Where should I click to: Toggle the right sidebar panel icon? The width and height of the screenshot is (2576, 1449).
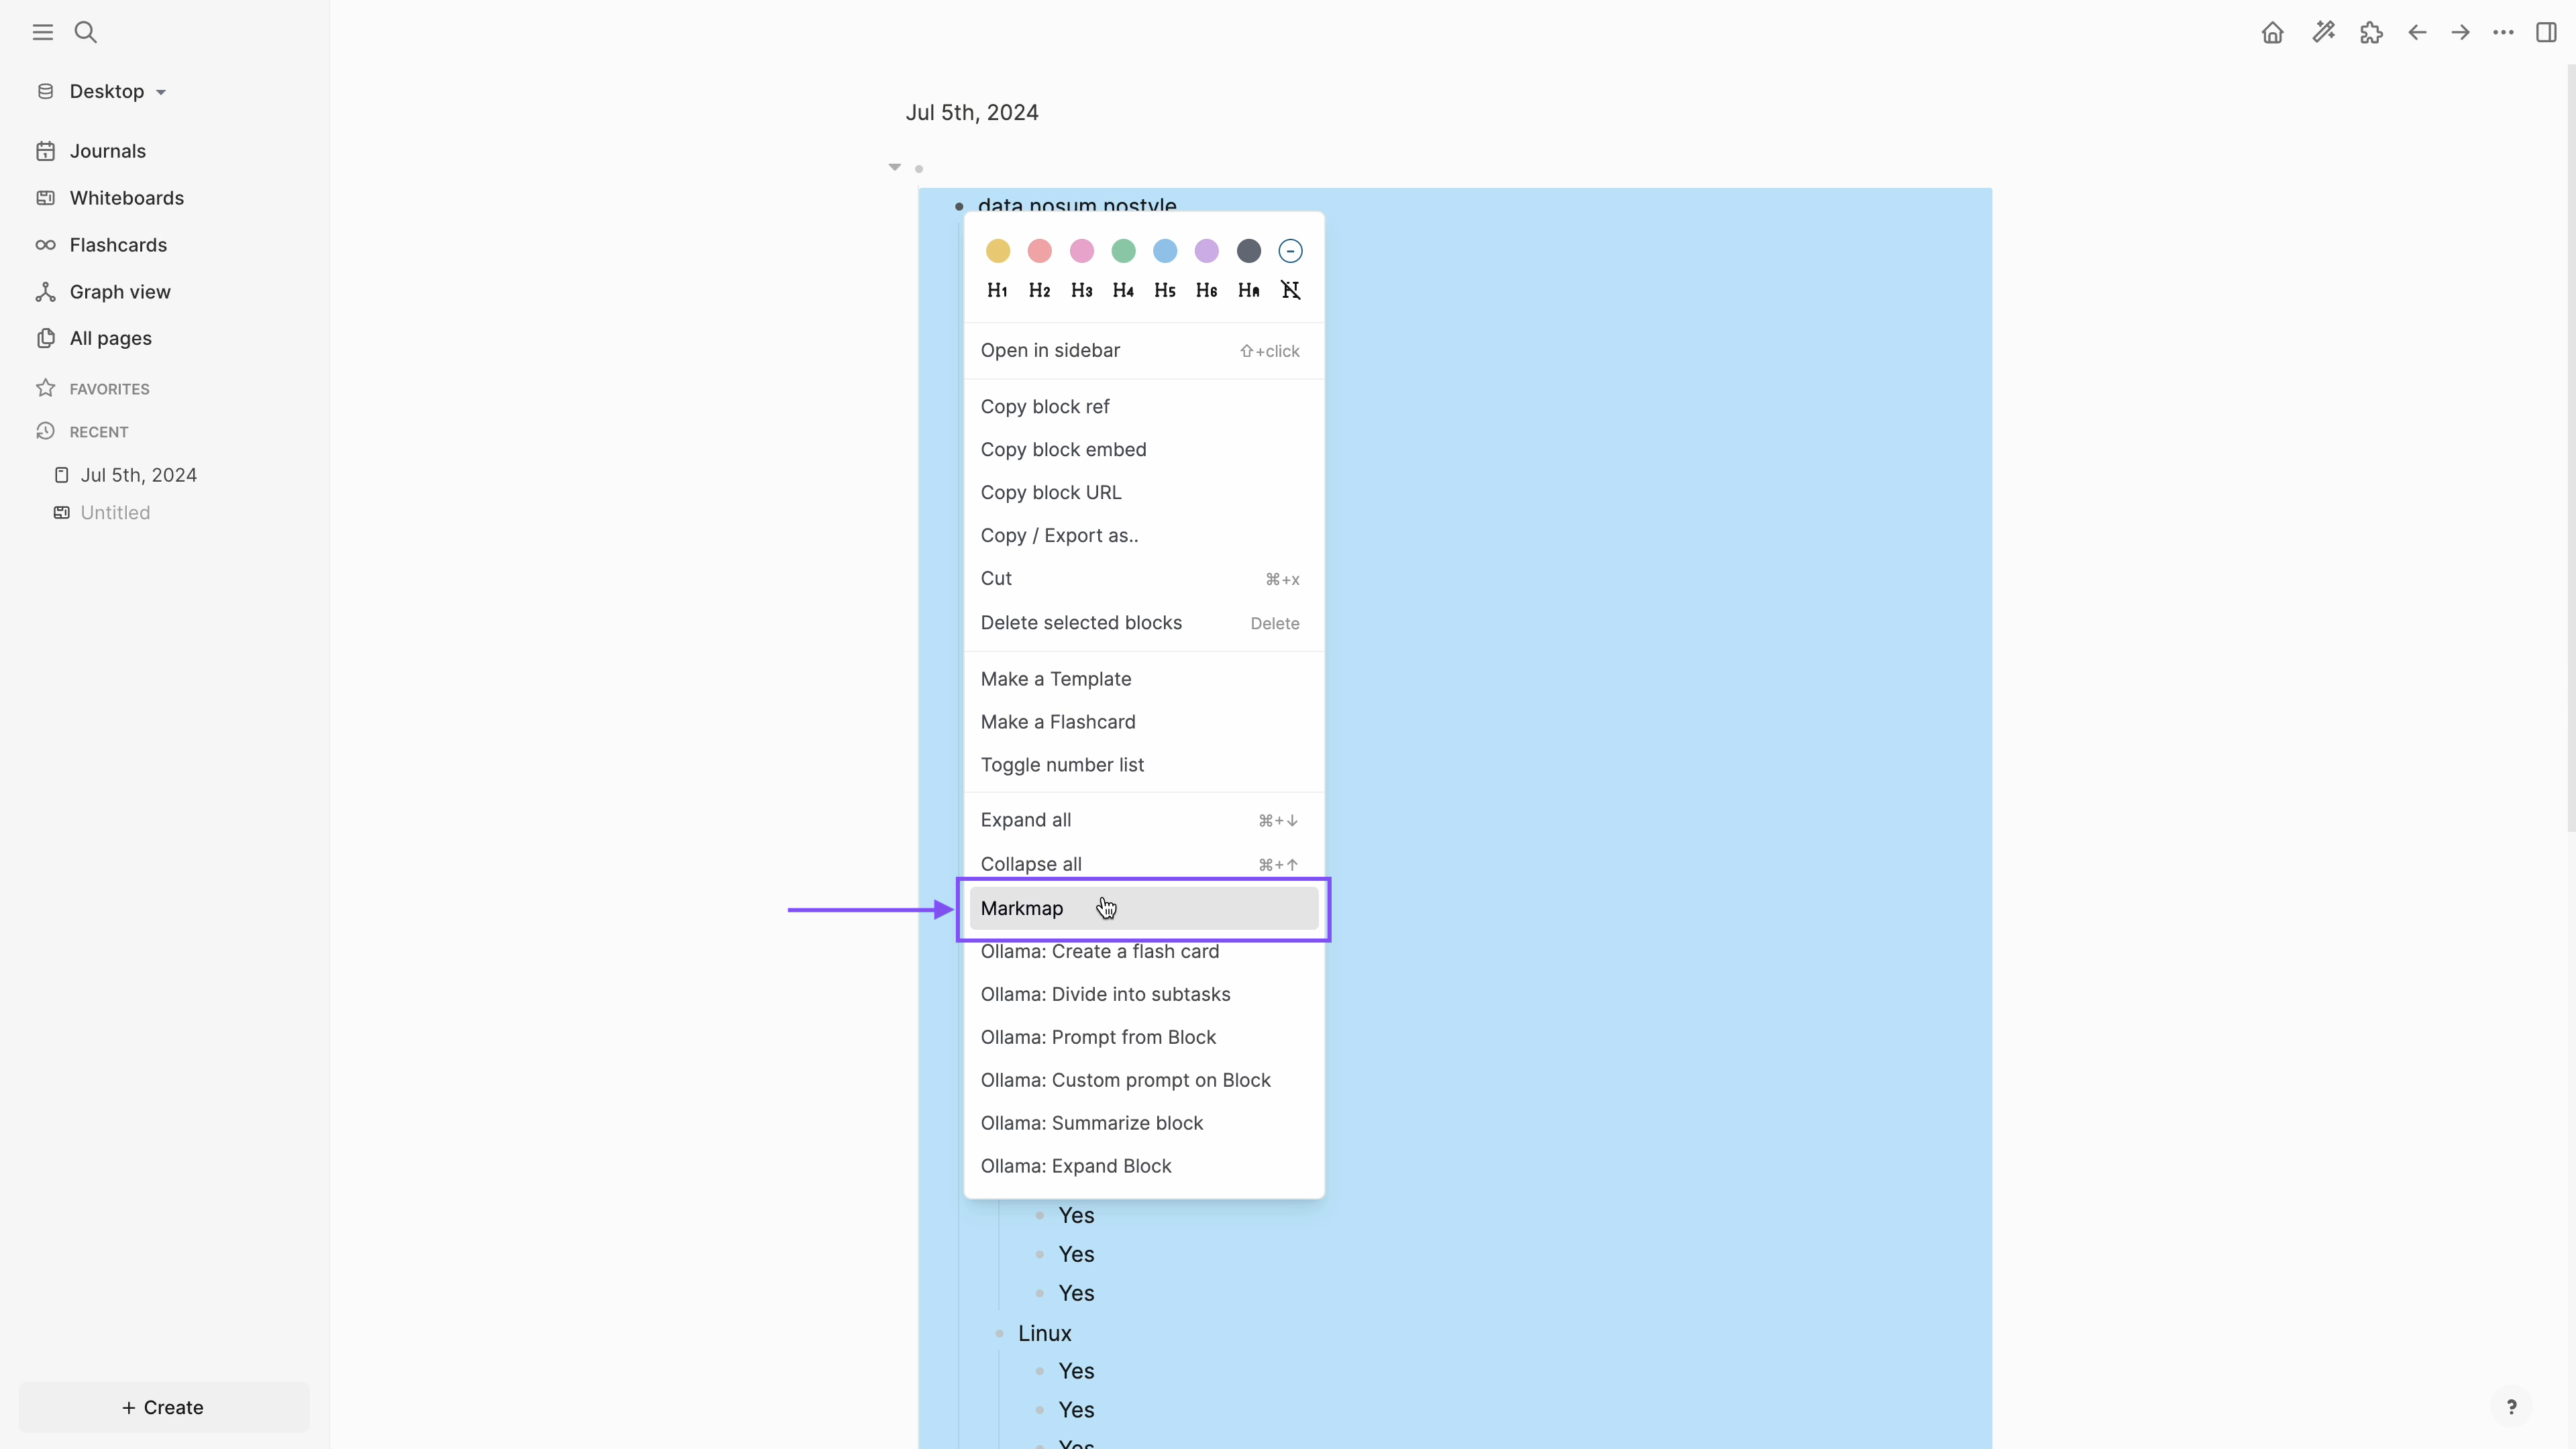2546,32
